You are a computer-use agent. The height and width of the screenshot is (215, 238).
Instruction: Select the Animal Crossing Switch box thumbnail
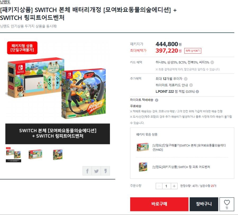click(x=35, y=154)
